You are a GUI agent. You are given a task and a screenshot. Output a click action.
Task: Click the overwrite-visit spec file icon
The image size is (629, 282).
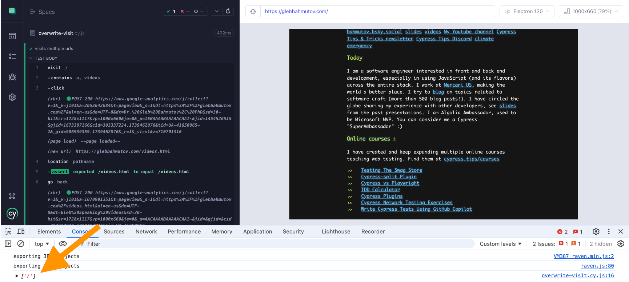[x=33, y=33]
